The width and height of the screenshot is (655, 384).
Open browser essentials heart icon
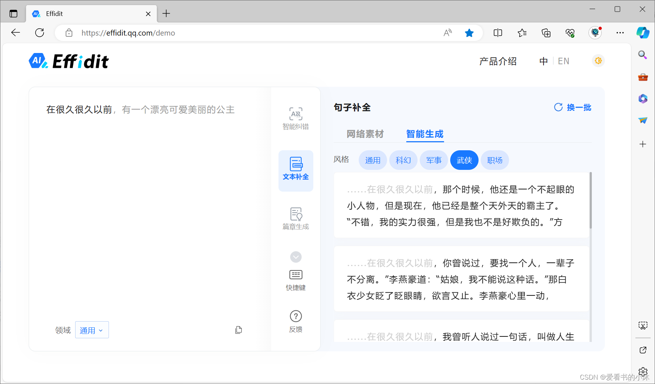point(570,33)
